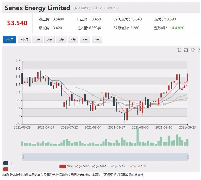Click the 2.9 y-axis label
This screenshot has width=201, height=180.
18,124
